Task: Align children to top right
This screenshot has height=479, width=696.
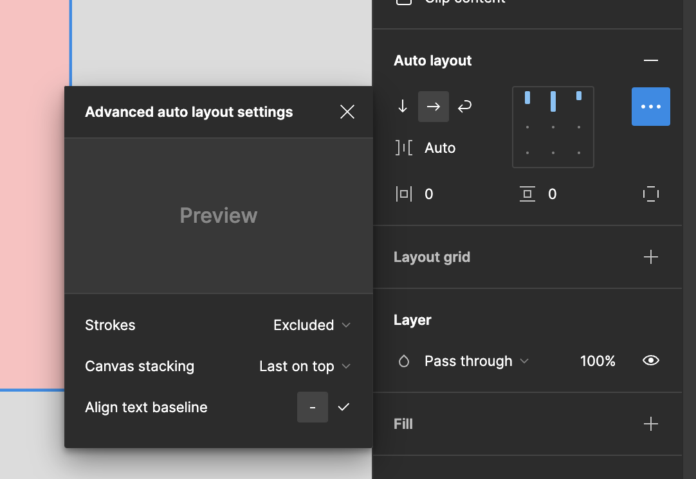Action: 579,96
